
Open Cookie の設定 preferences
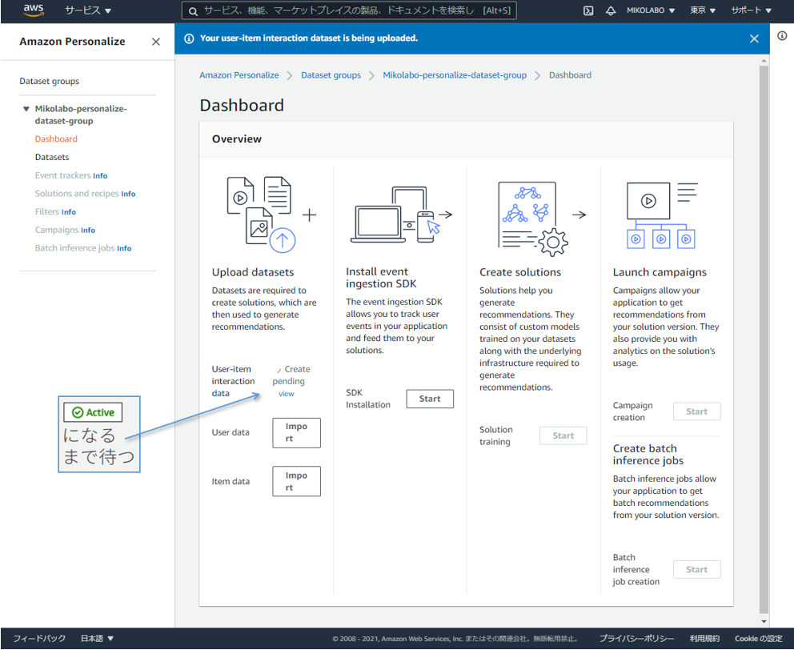(759, 638)
